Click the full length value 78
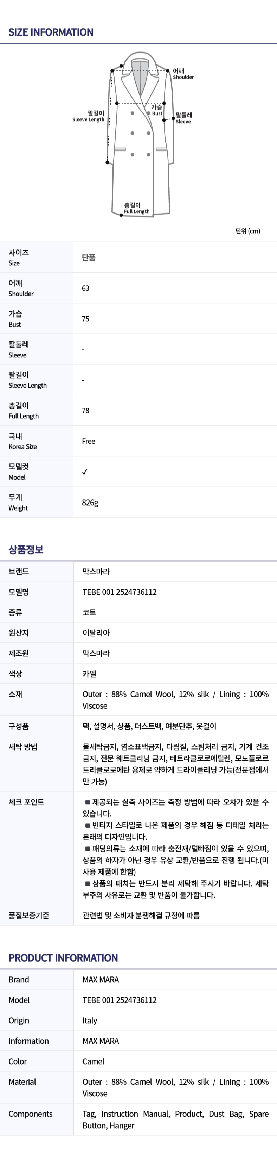The width and height of the screenshot is (277, 1159). click(x=85, y=410)
